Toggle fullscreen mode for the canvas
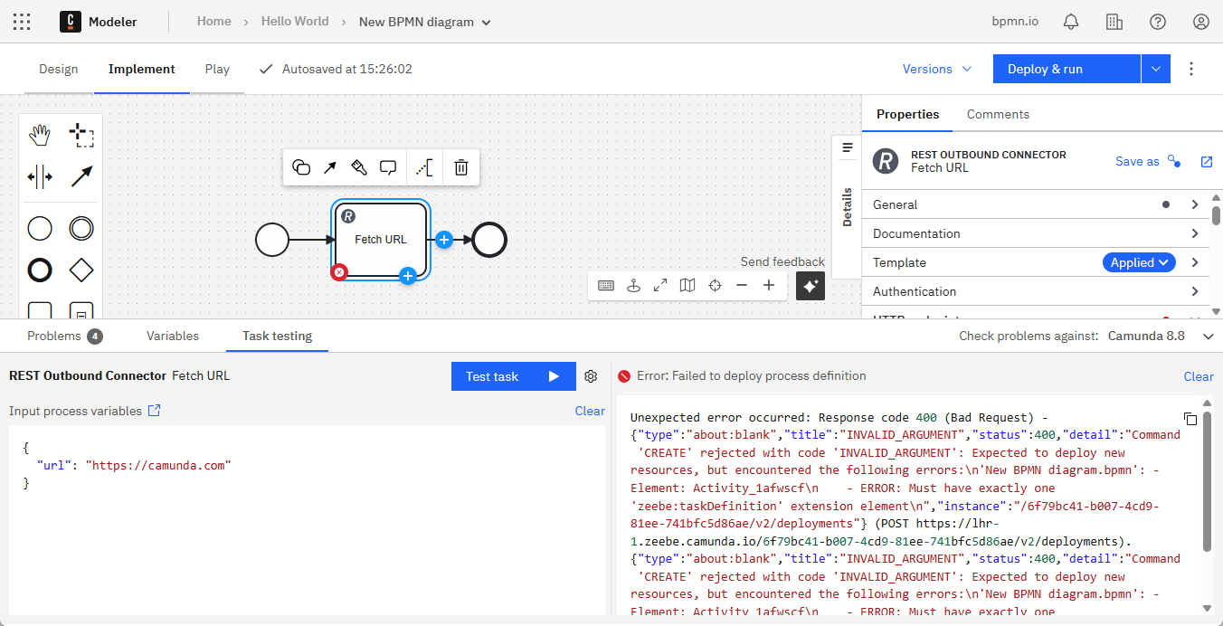Image resolution: width=1223 pixels, height=626 pixels. pos(660,286)
